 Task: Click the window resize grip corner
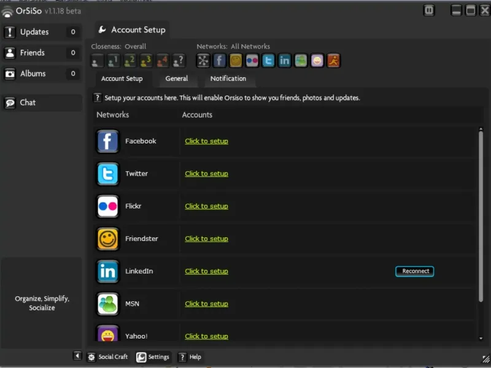(486, 359)
